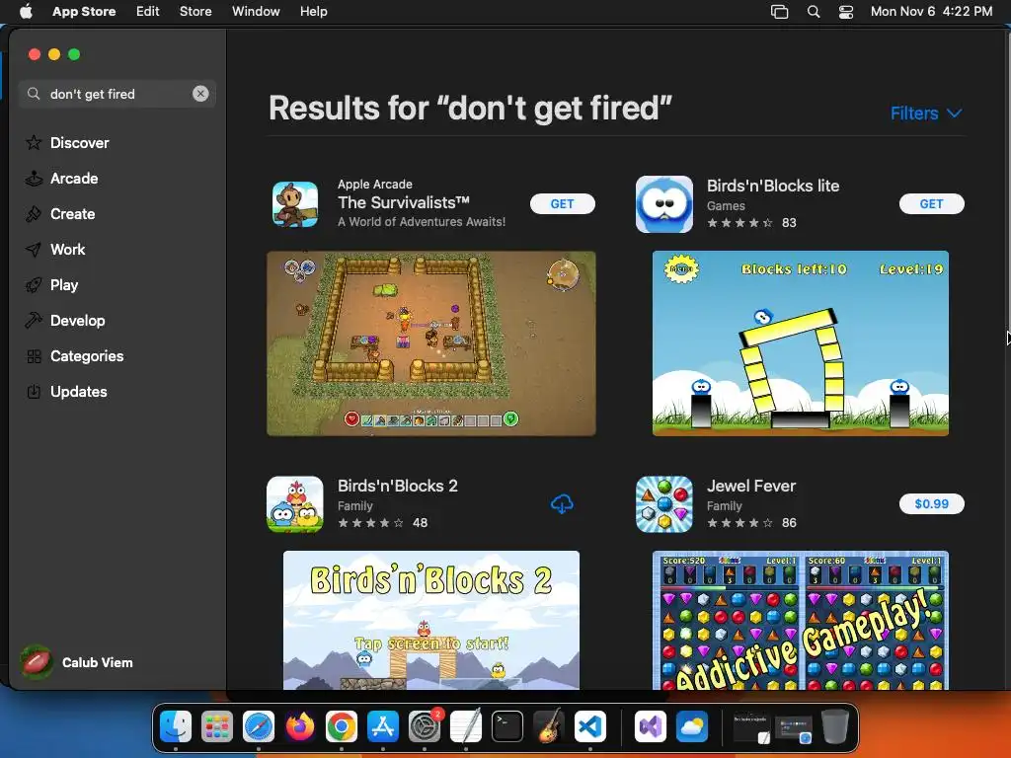Open The Survivalists app icon
Image resolution: width=1011 pixels, height=758 pixels.
point(294,204)
